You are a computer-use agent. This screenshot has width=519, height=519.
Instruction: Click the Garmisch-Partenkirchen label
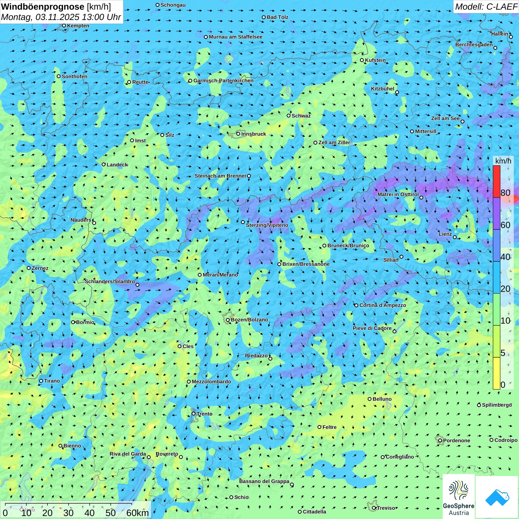click(x=224, y=80)
